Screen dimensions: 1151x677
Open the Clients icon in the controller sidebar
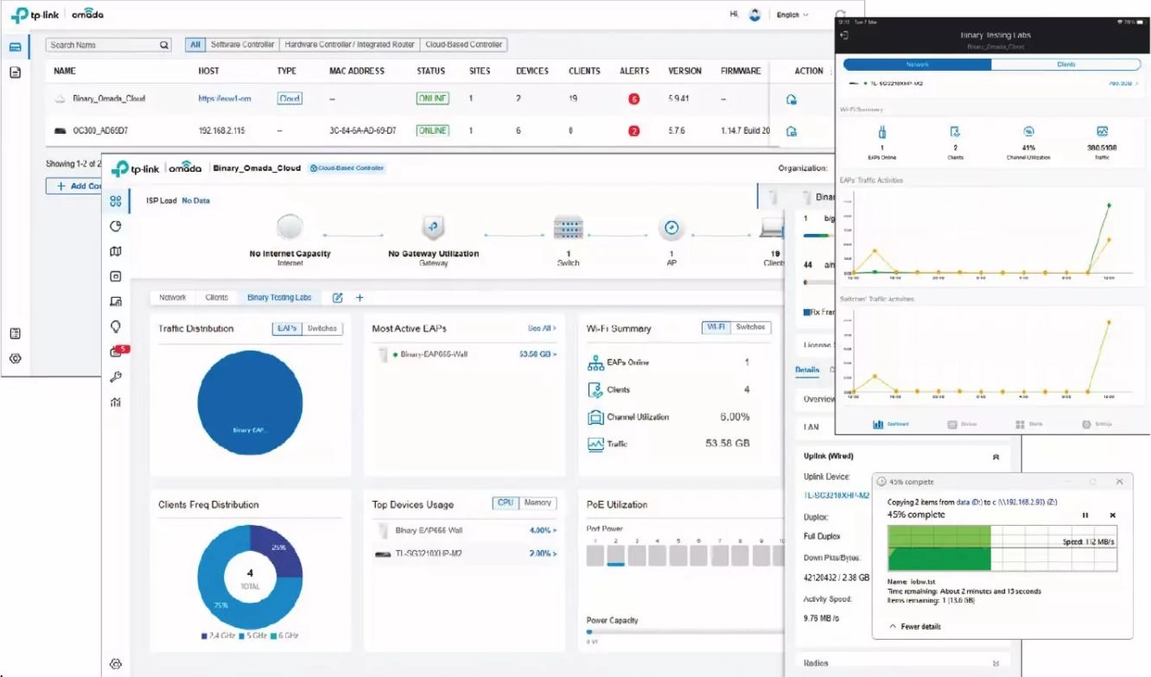tap(116, 301)
